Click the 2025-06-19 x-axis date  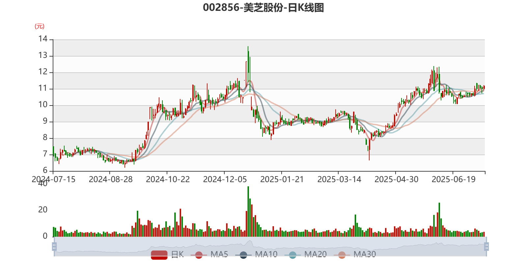pyautogui.click(x=454, y=179)
